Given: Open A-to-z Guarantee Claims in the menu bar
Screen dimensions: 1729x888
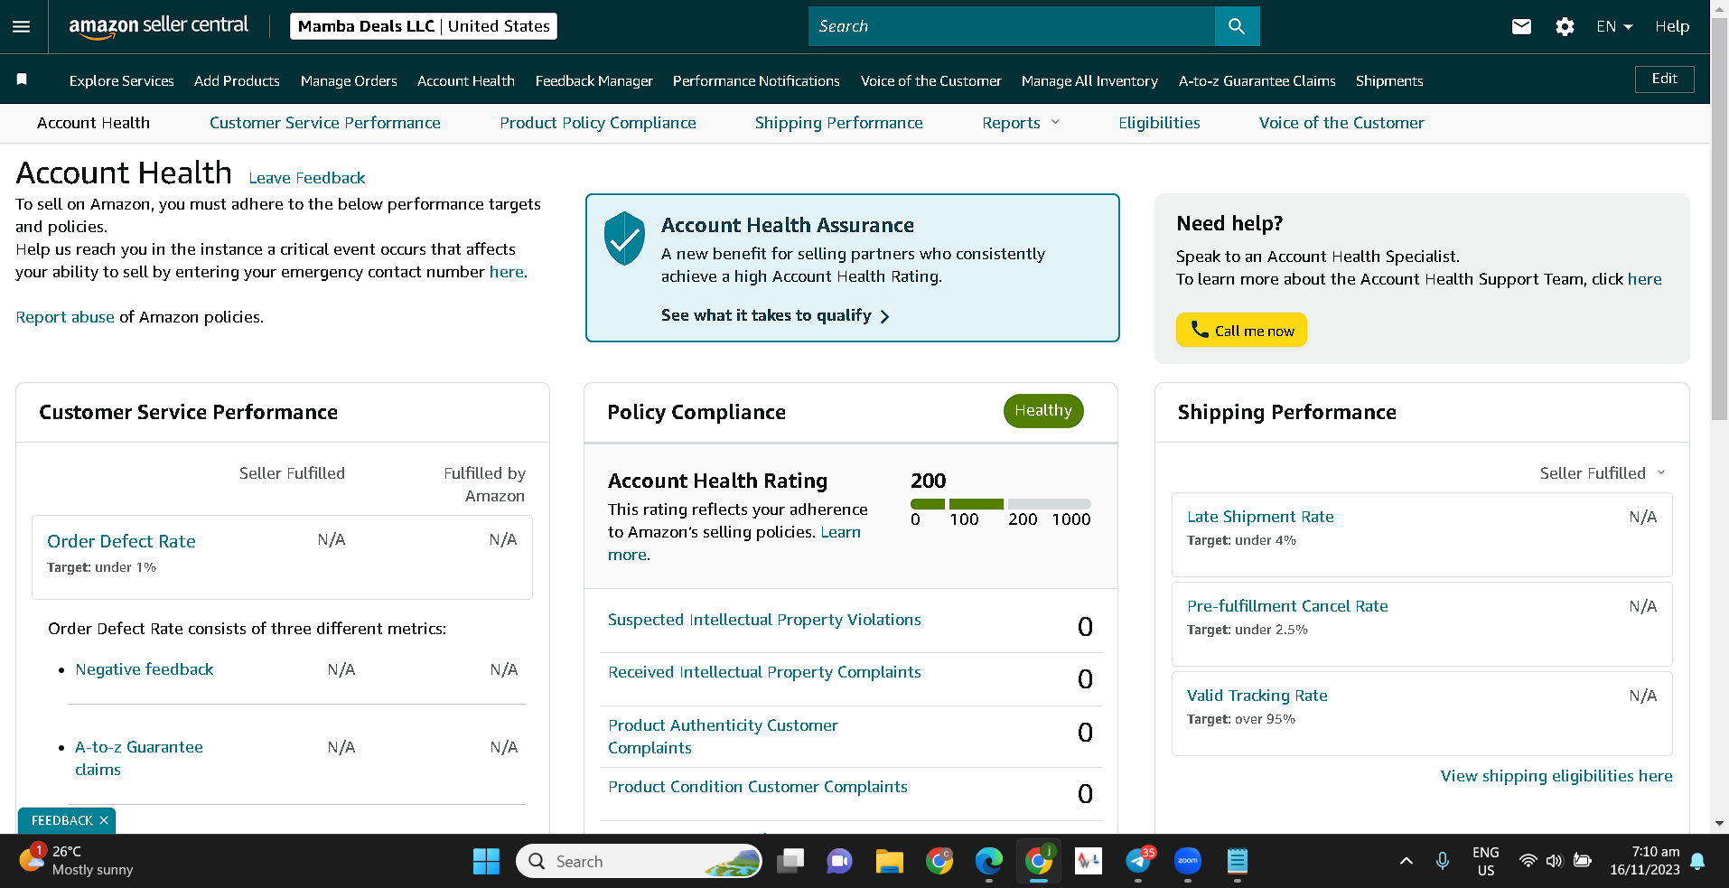Looking at the screenshot, I should (1257, 80).
